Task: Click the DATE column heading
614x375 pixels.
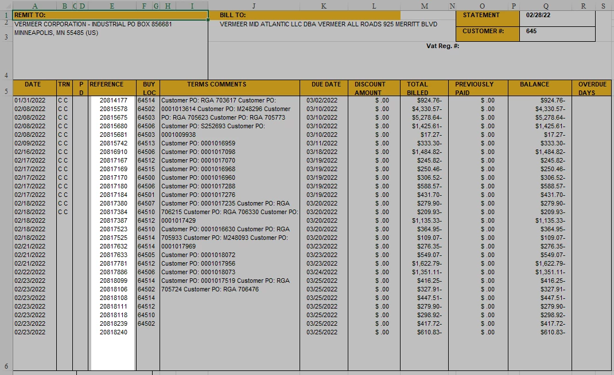Action: [x=33, y=84]
